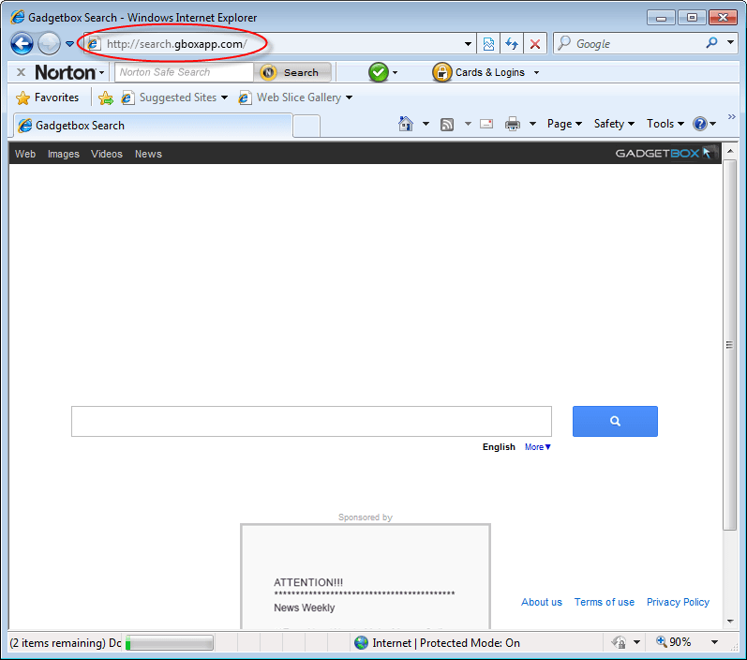Screen dimensions: 747x660
Task: Click the 90% zoom level button
Action: click(x=674, y=642)
